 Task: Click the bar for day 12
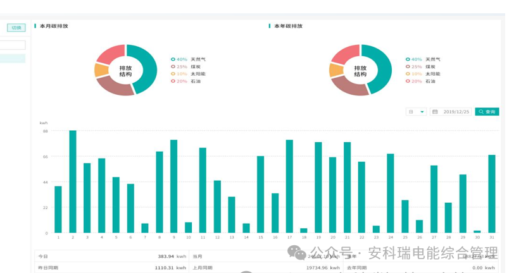tap(217, 207)
